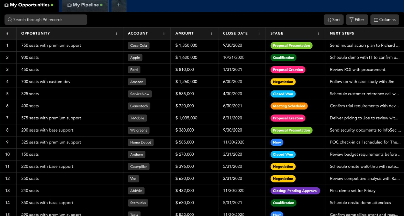Click Walgreens' Proposal Presentation stage badge
The width and height of the screenshot is (404, 216).
(x=291, y=130)
